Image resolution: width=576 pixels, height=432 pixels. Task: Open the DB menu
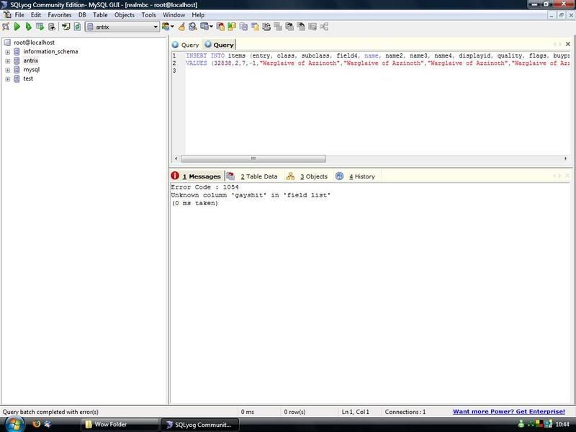click(82, 15)
